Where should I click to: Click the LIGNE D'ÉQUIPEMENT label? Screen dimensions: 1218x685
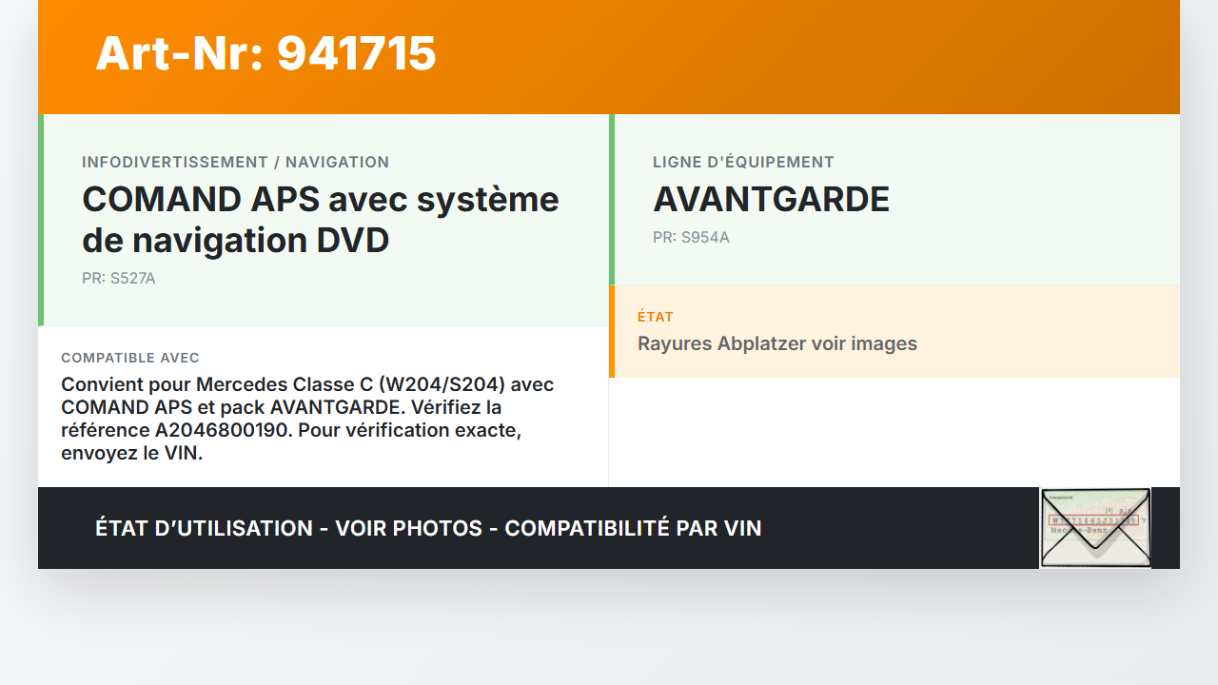tap(743, 163)
